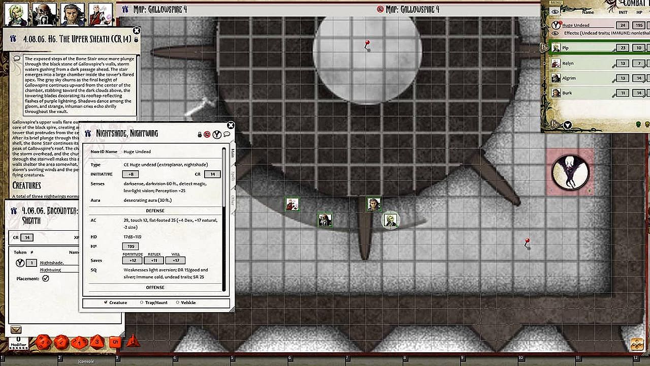Click the red pin in the white circle

click(367, 45)
